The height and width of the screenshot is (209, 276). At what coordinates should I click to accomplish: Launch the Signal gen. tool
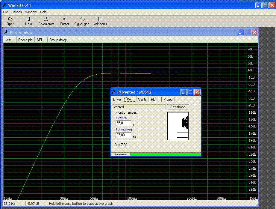tap(82, 19)
